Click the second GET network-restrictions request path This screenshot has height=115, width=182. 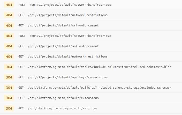pos(67,56)
